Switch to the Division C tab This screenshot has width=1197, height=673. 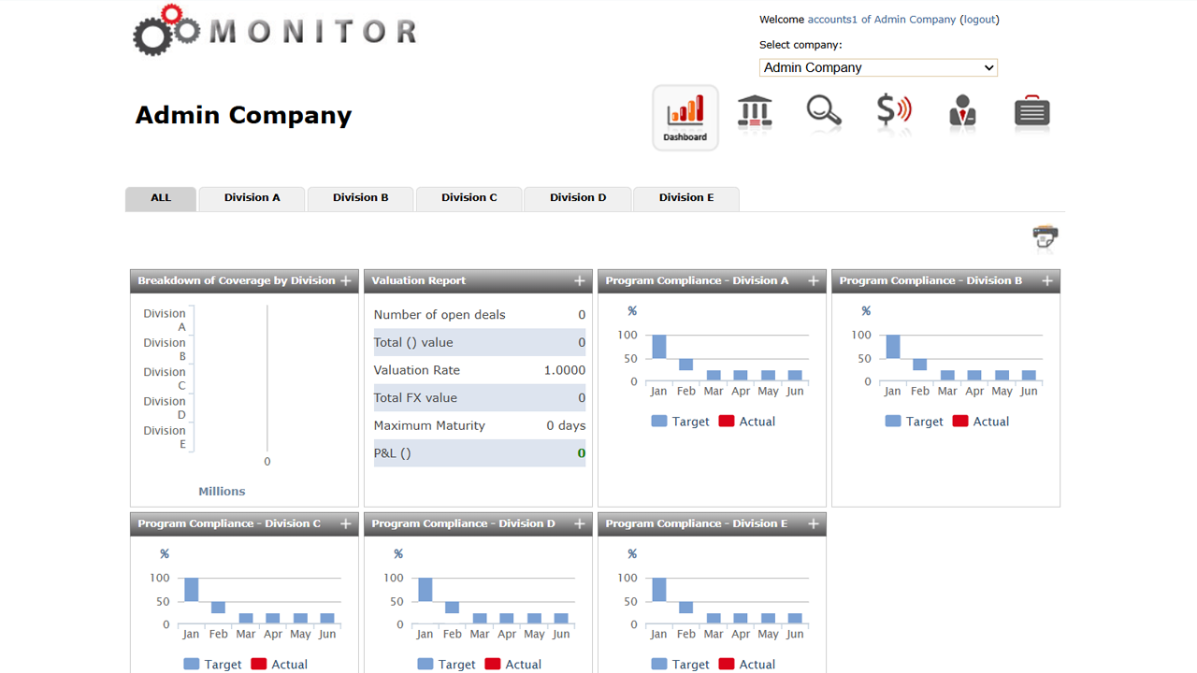[469, 198]
